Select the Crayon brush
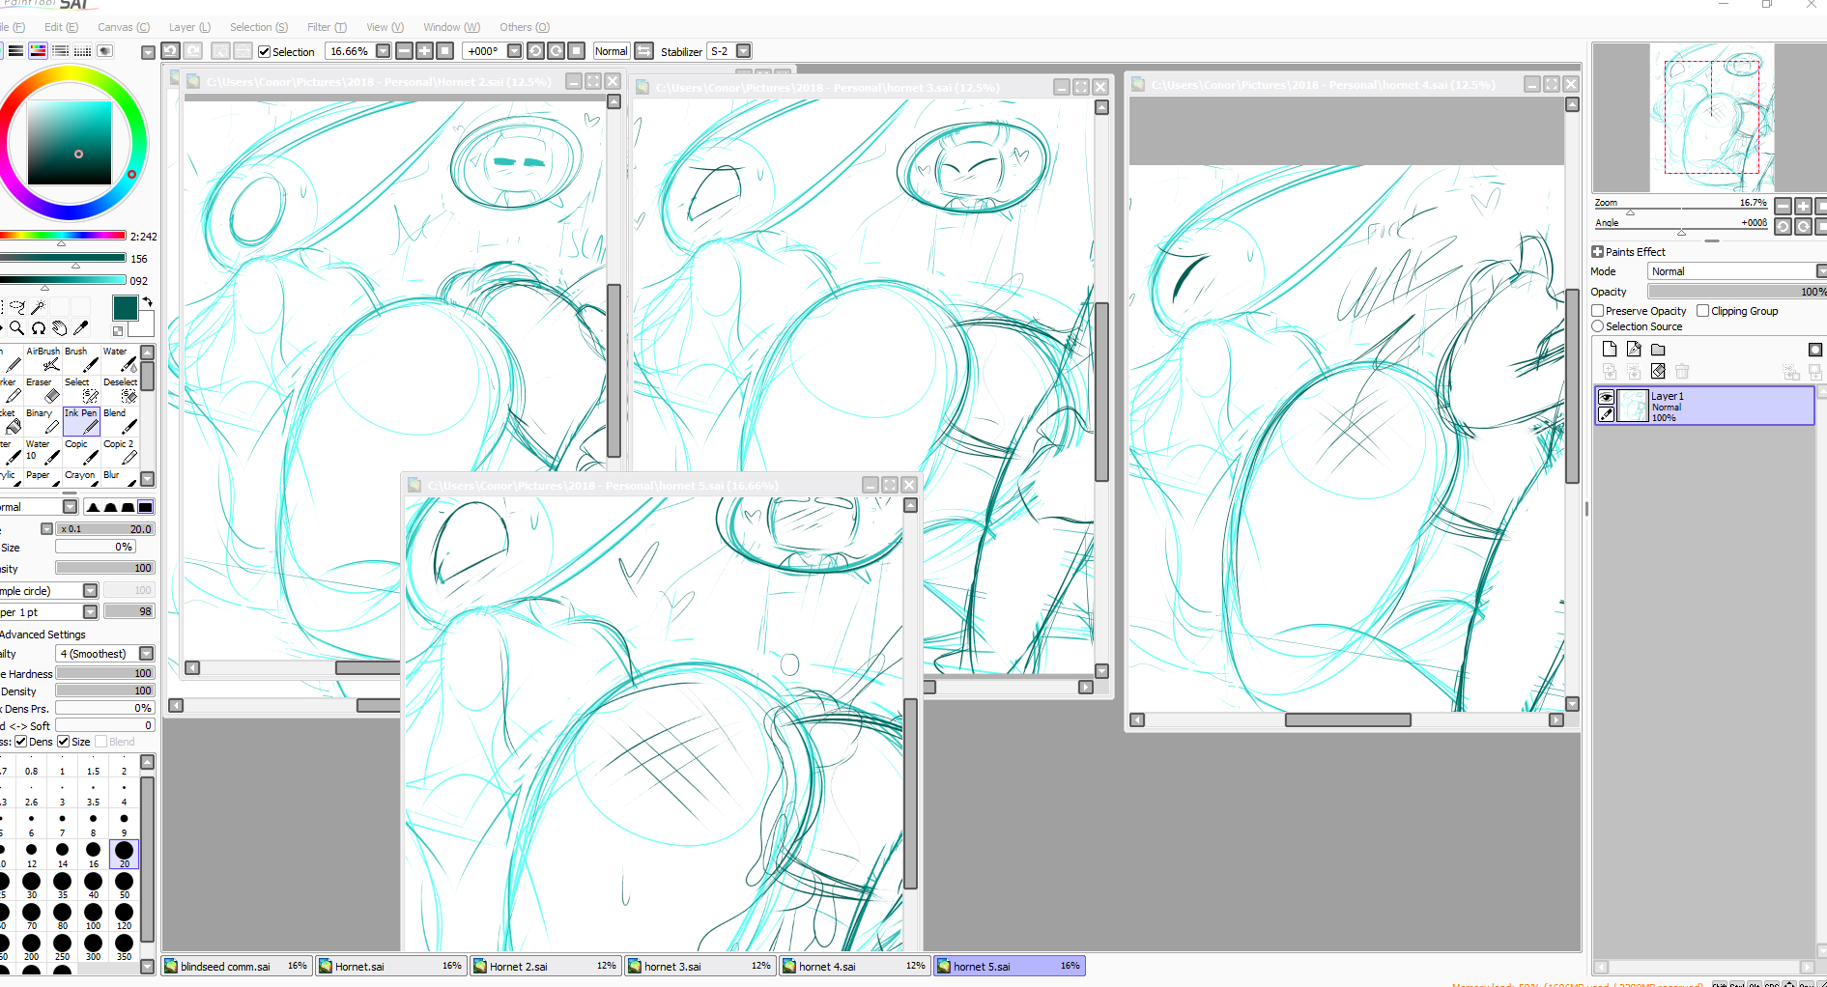 (x=82, y=477)
